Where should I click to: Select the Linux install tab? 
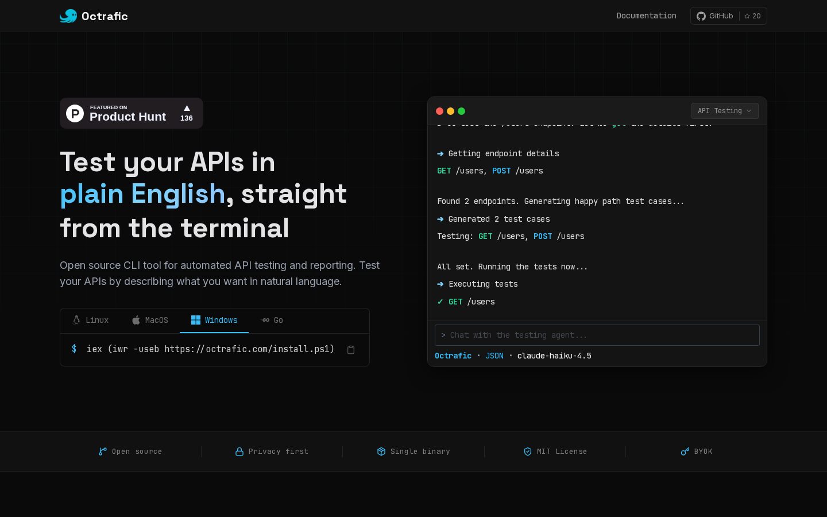(91, 320)
